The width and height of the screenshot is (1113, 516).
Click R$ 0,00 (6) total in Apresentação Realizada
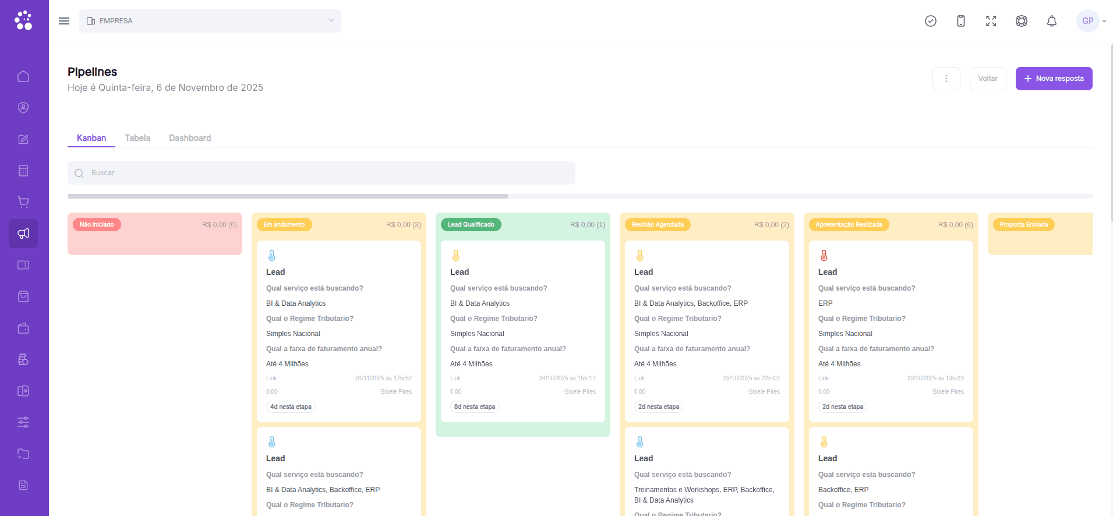pos(955,225)
